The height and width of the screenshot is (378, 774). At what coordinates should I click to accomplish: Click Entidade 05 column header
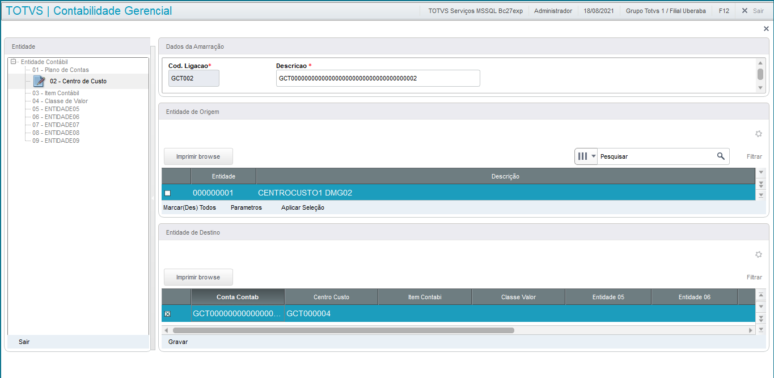608,297
